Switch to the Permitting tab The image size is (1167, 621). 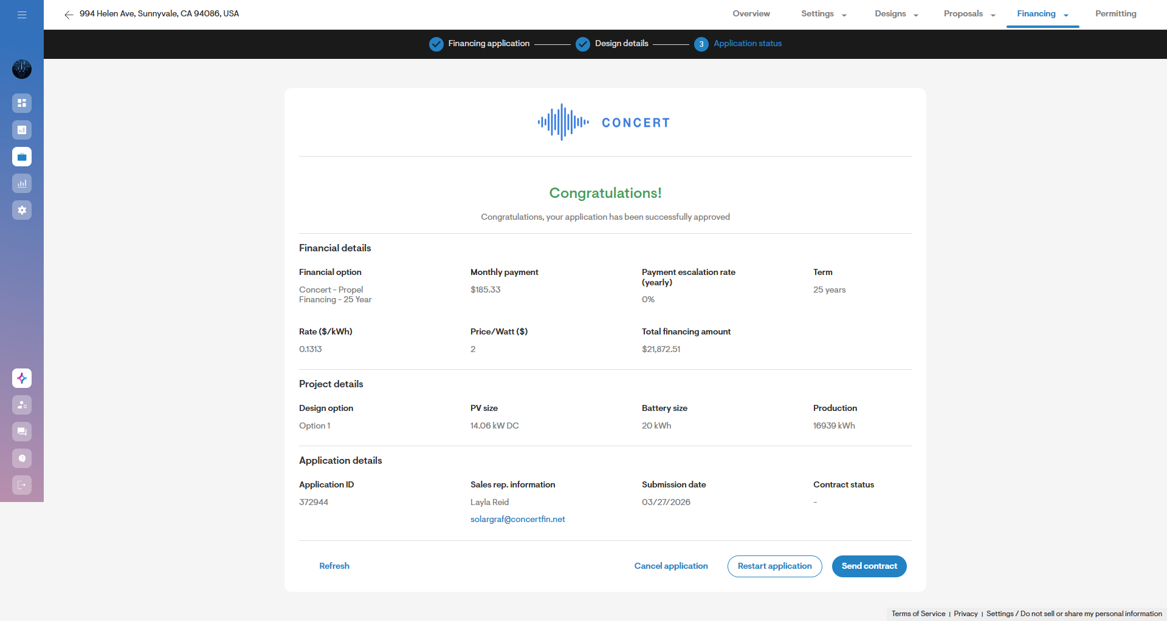click(1115, 14)
